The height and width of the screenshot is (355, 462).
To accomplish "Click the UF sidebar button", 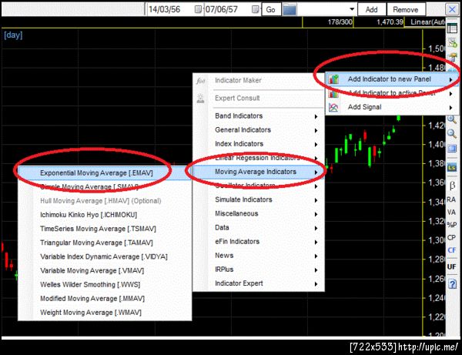I will pos(451,266).
